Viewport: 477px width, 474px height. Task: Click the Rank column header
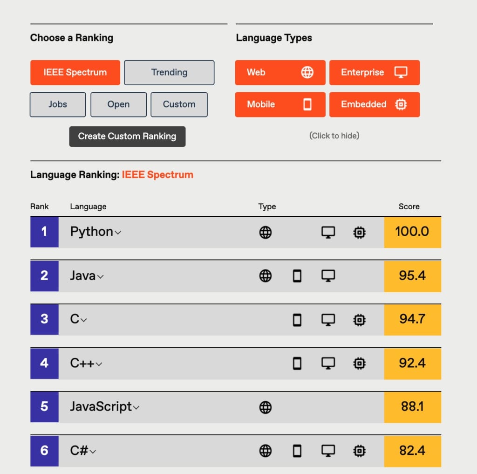pyautogui.click(x=39, y=206)
